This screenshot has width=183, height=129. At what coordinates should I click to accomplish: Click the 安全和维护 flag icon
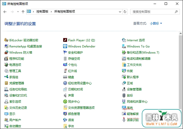point(65,52)
